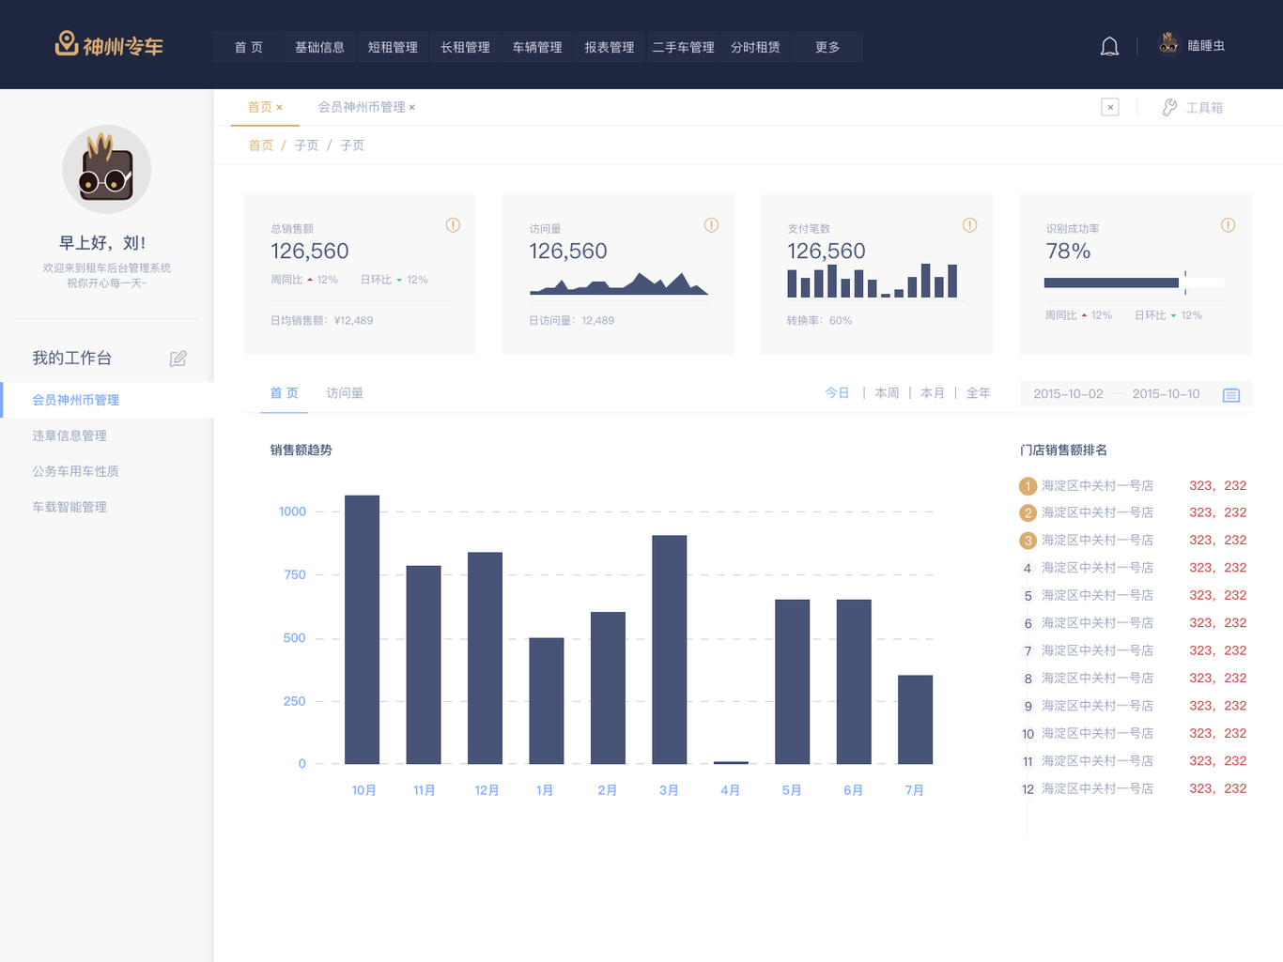This screenshot has width=1283, height=962.
Task: Click the 神州专车 logo
Action: click(109, 45)
